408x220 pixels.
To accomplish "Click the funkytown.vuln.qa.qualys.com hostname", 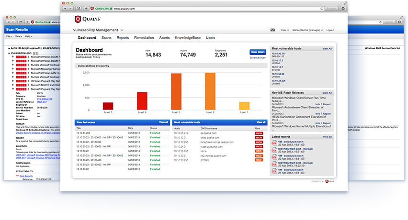I will pos(217,142).
